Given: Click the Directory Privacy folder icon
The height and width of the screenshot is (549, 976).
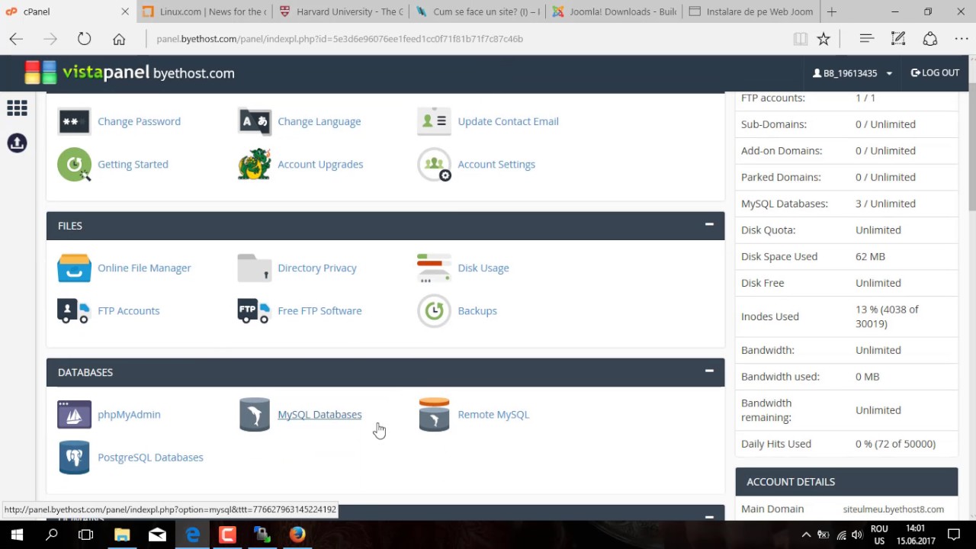Looking at the screenshot, I should pyautogui.click(x=254, y=268).
